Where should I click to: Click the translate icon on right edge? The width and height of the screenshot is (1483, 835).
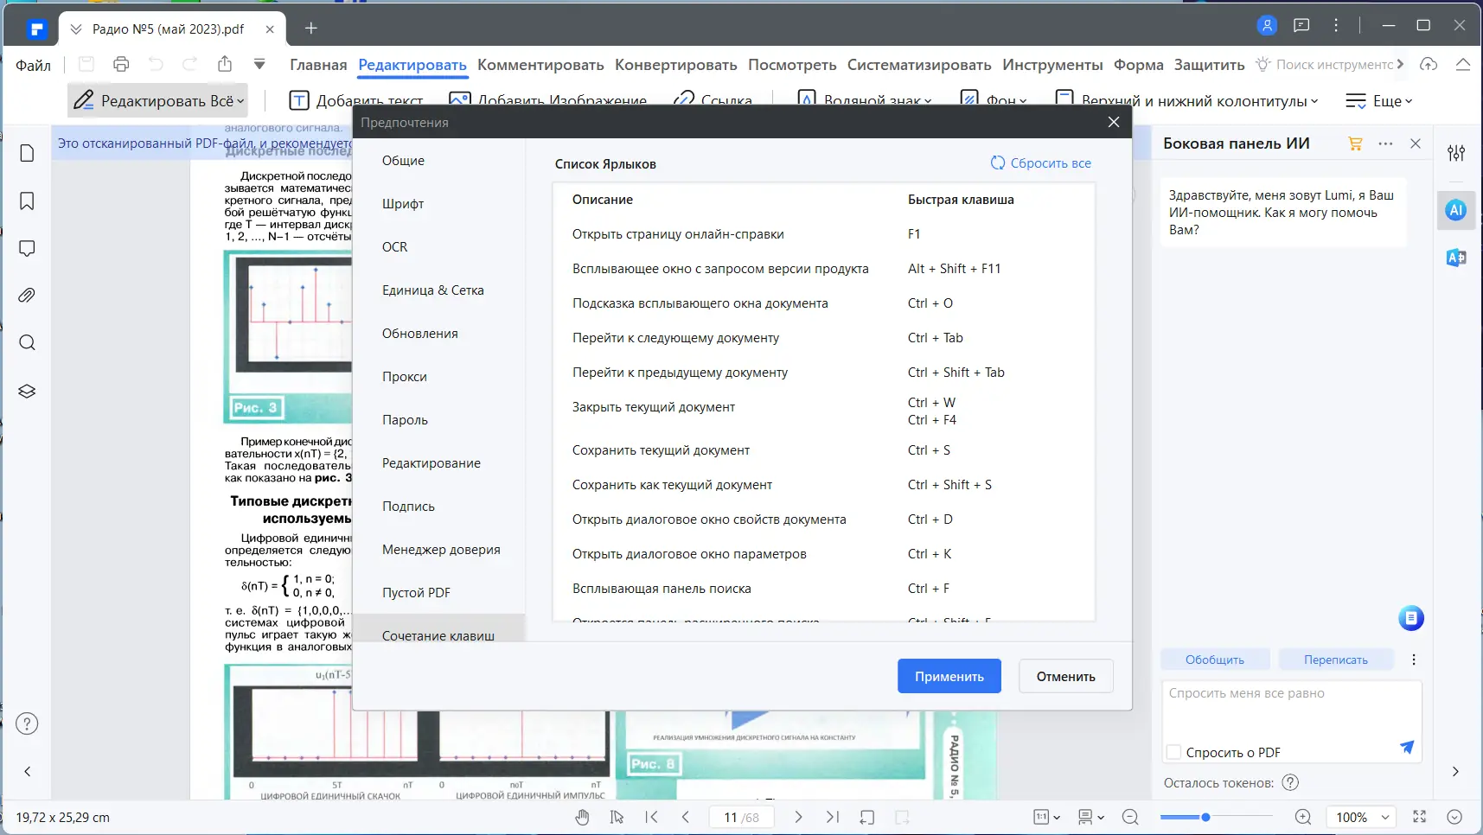(1456, 258)
